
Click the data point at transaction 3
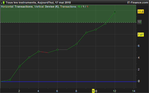(29, 57)
